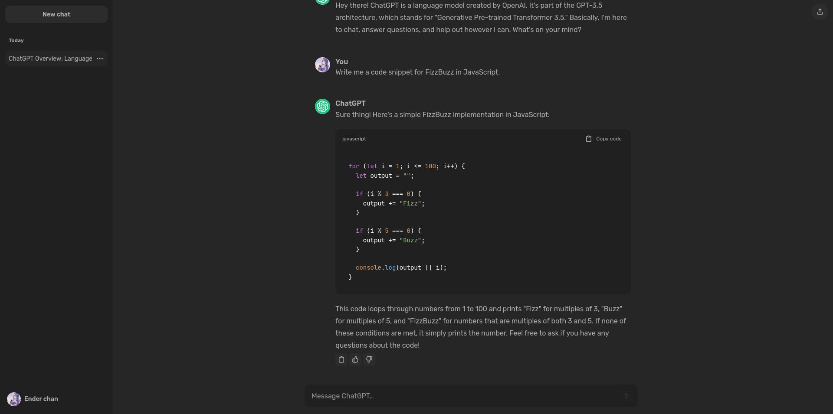Give thumbs up to the FizzBuzz response
Screen dimensions: 833x414
coord(355,359)
